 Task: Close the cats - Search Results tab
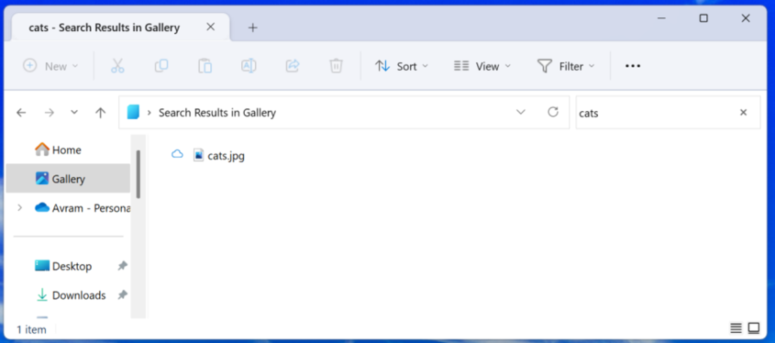[x=210, y=27]
